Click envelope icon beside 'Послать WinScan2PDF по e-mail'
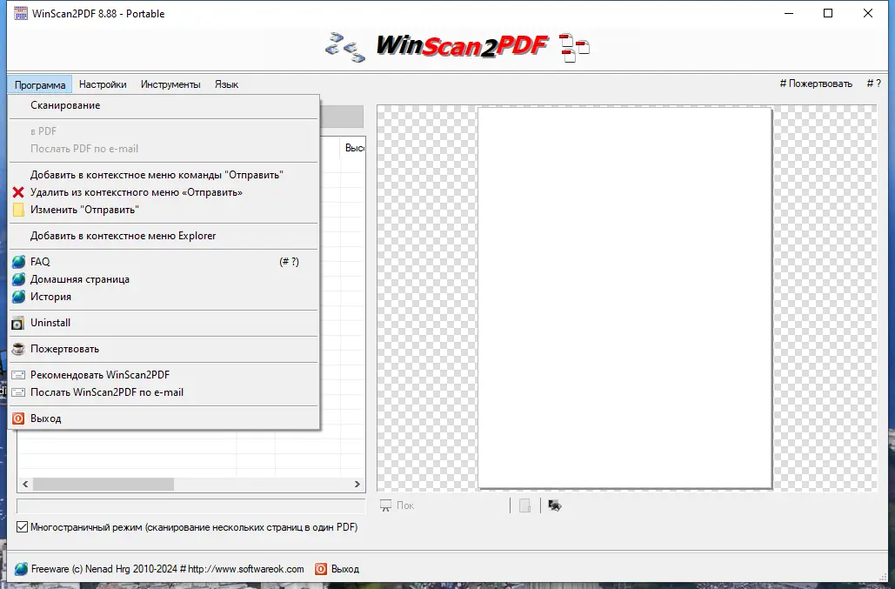The width and height of the screenshot is (895, 589). 18,392
